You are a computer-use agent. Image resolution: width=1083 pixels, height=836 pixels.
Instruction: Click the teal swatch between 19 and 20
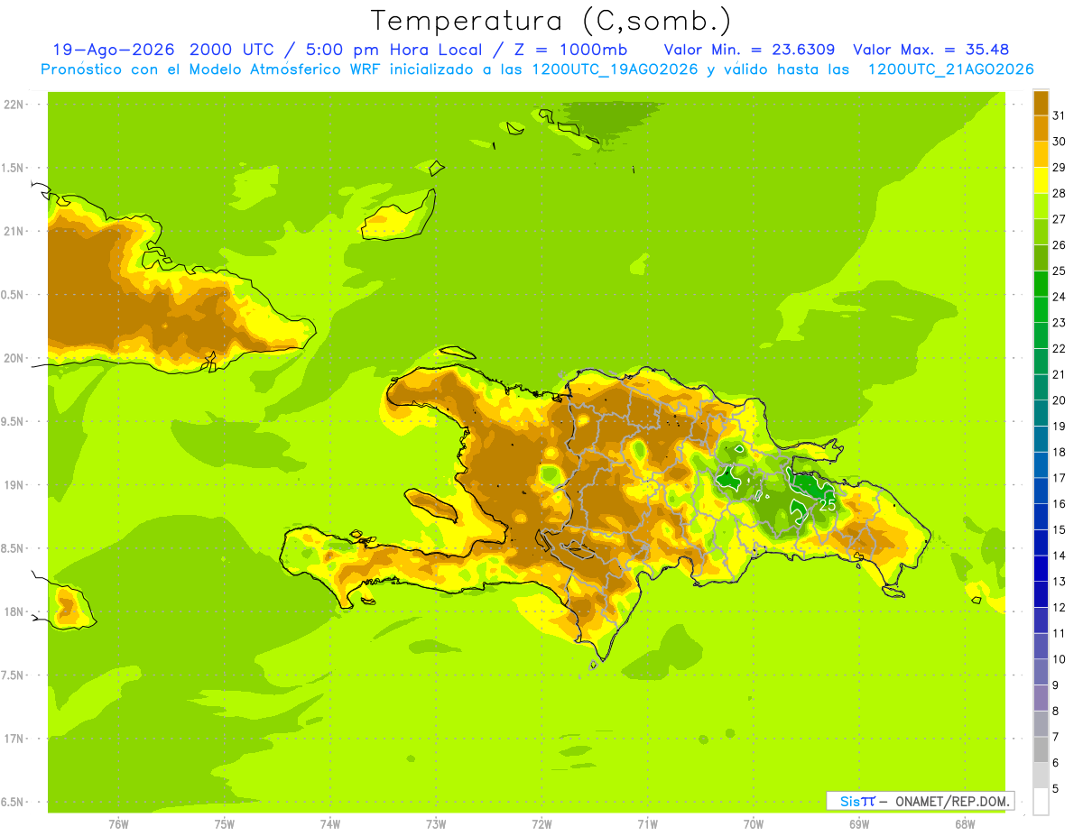click(x=1041, y=413)
